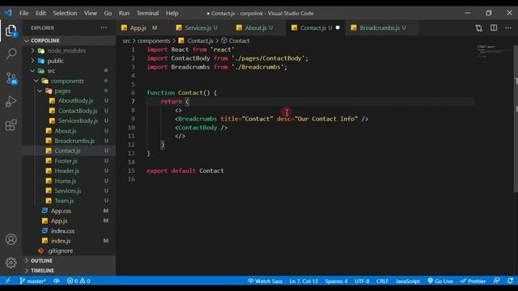
Task: Open the Source Control view
Action: (11, 78)
